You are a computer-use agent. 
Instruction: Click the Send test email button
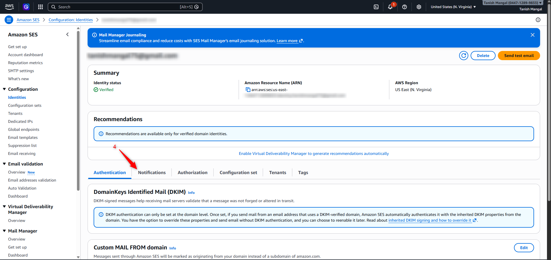[x=519, y=56]
